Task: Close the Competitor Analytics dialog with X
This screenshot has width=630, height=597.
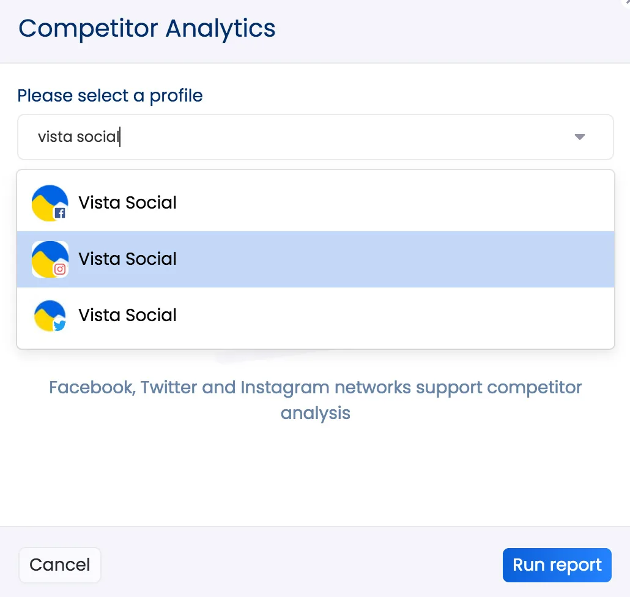Action: coord(626,2)
